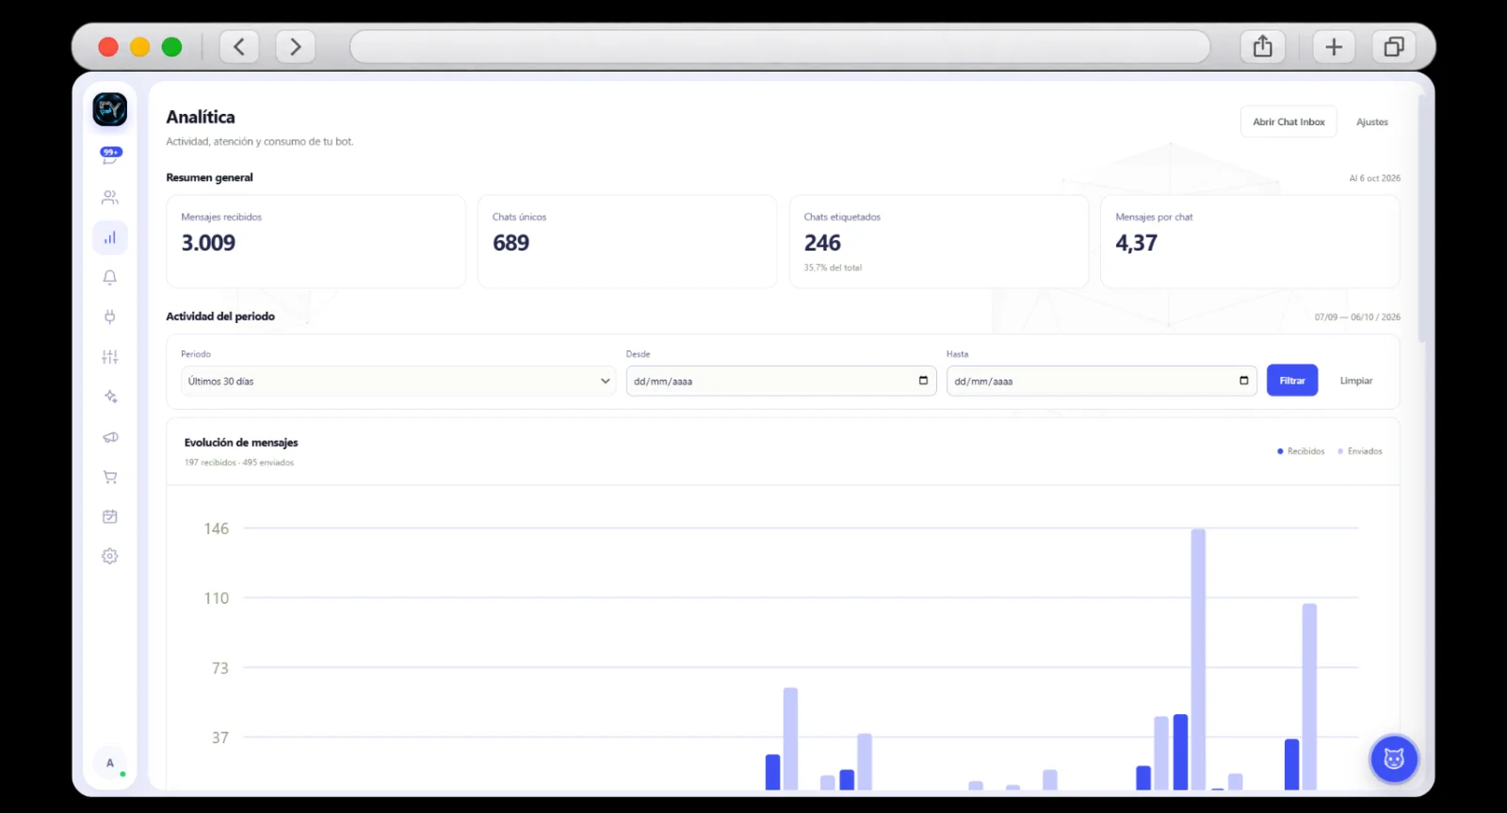Click the browser share icon
The width and height of the screenshot is (1507, 813).
coord(1263,46)
